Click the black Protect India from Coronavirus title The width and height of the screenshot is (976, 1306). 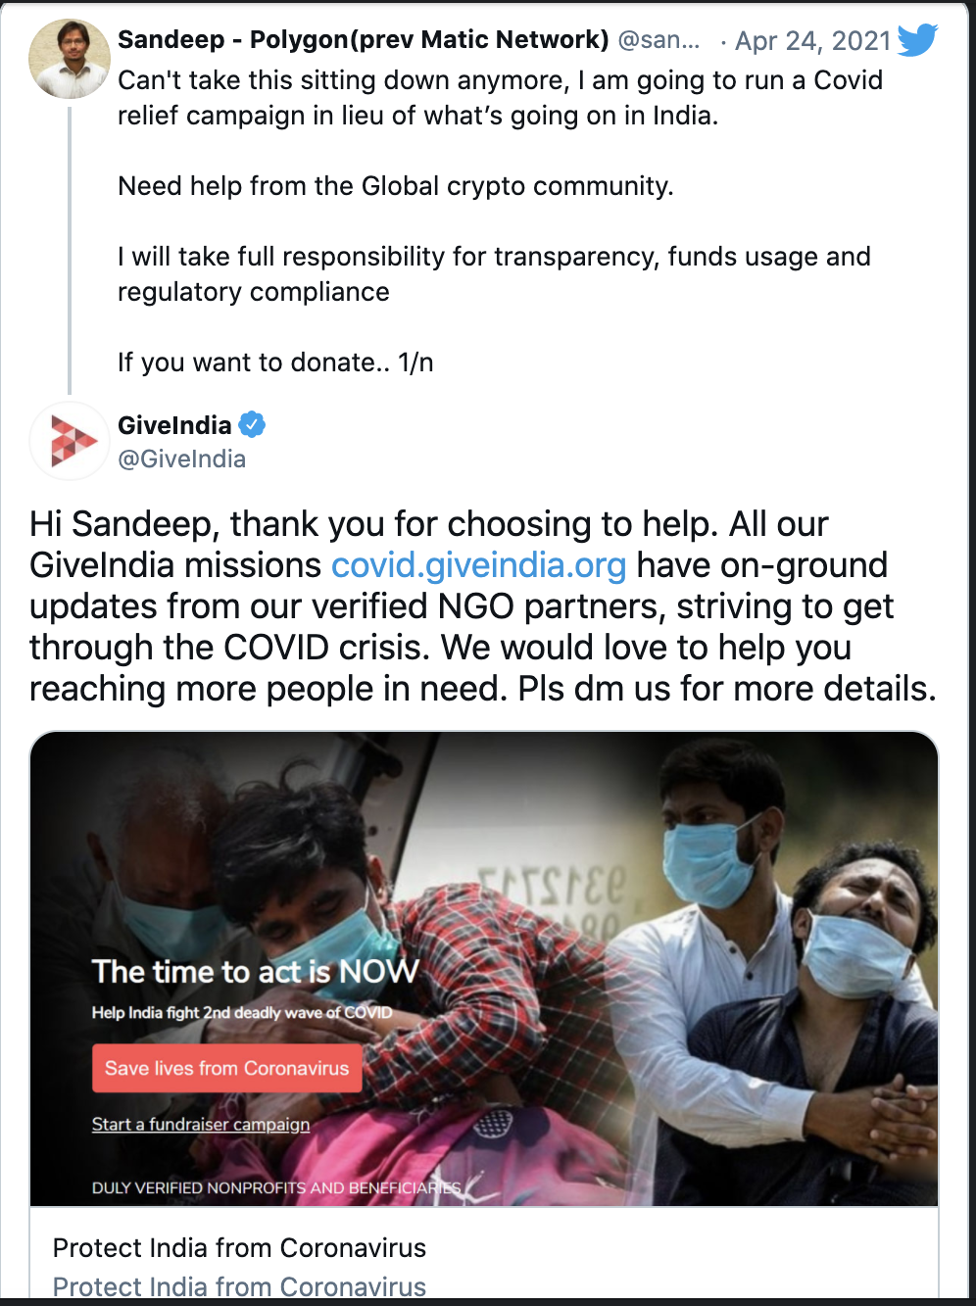(x=239, y=1247)
